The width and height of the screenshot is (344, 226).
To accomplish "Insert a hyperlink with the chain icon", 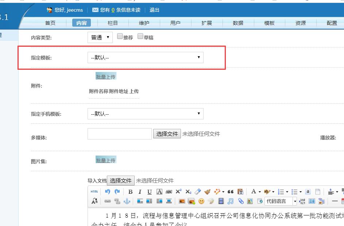I will coord(108,201).
